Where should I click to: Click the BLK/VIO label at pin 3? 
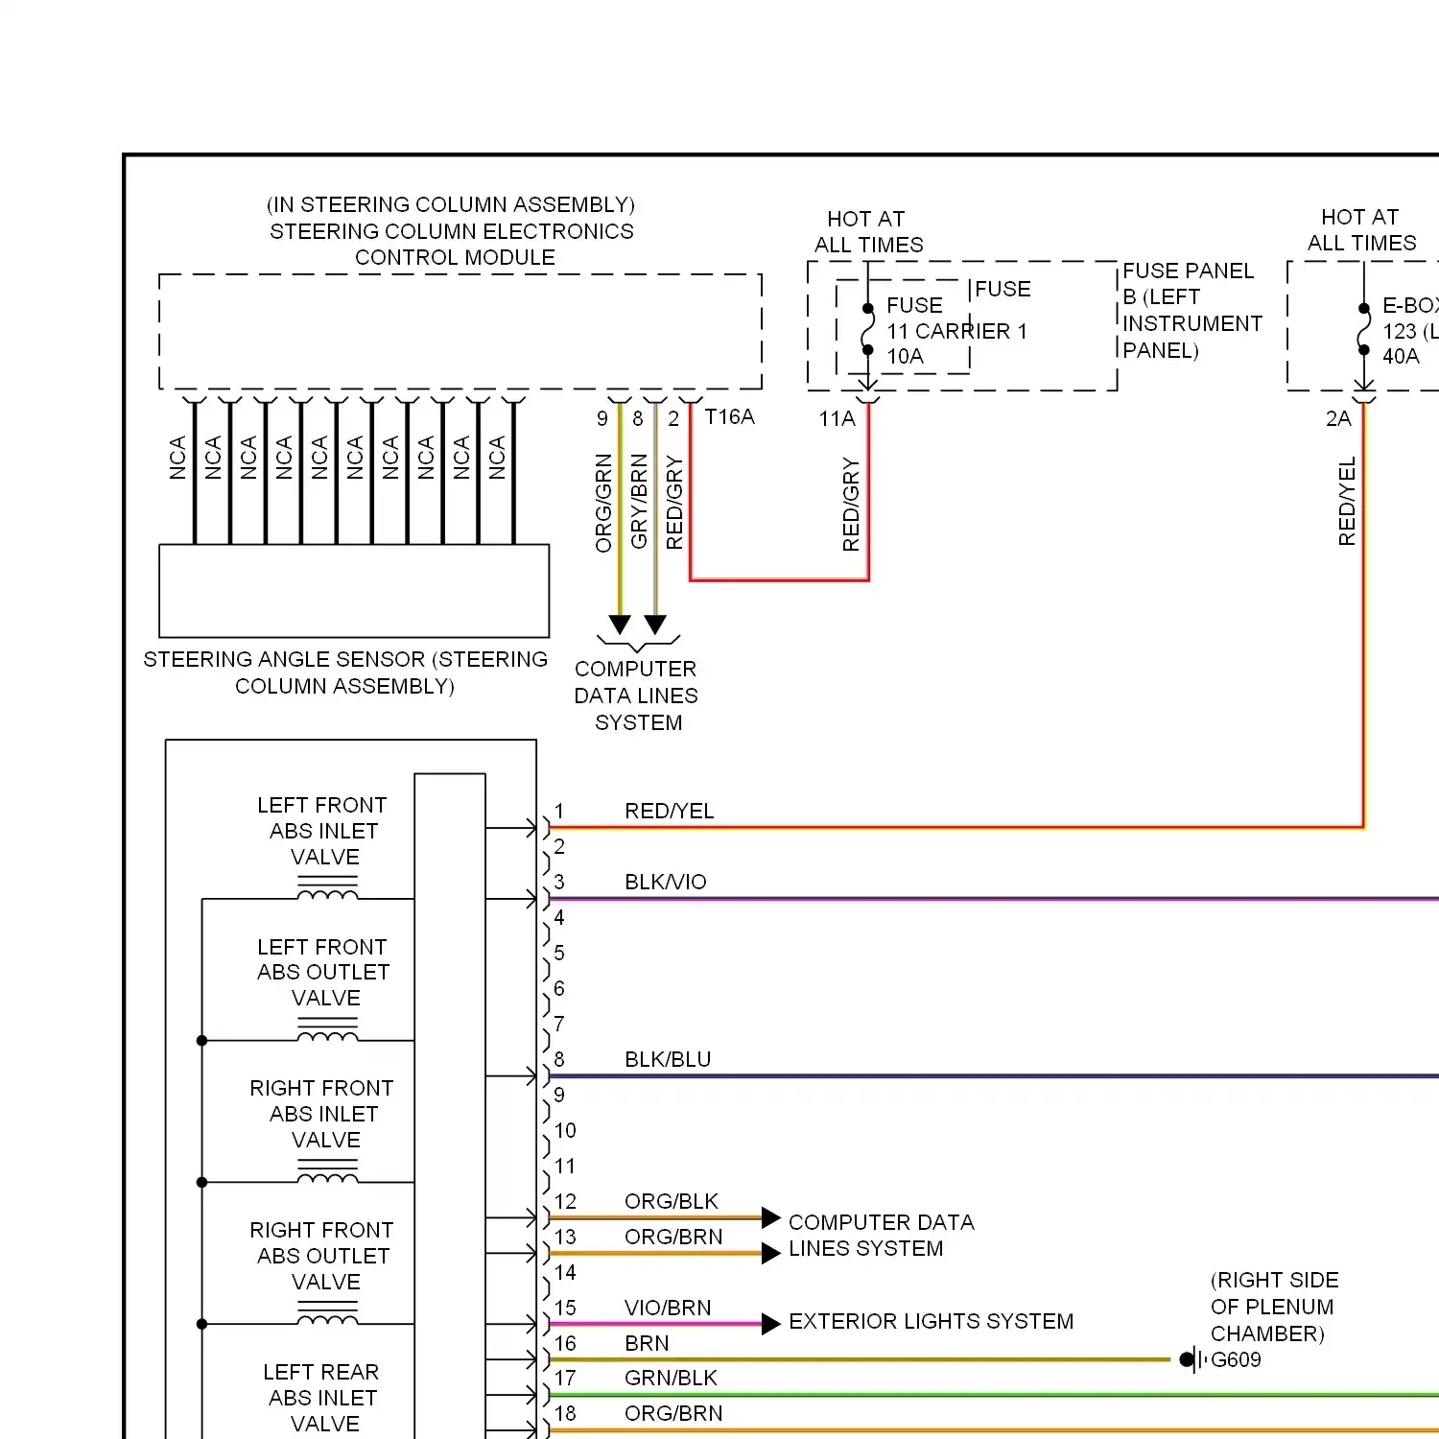[666, 882]
